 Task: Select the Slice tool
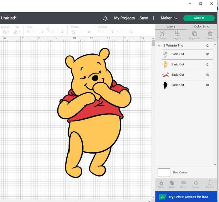[160, 183]
